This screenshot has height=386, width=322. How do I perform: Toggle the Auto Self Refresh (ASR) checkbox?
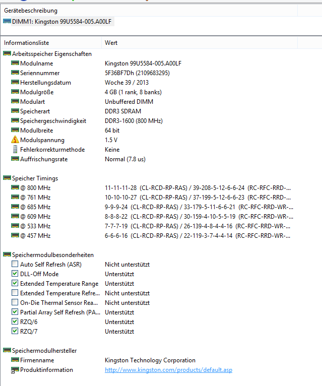(15, 264)
